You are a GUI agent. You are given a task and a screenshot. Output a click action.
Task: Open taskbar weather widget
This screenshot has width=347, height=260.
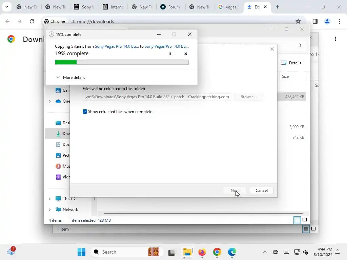tap(11, 252)
